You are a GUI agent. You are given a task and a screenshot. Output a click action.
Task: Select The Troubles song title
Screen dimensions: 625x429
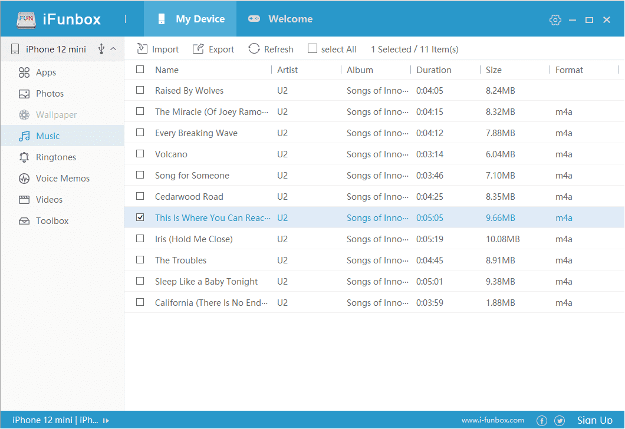coord(180,260)
